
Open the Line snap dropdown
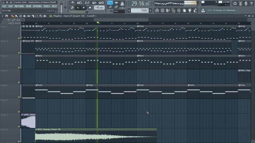[119, 12]
